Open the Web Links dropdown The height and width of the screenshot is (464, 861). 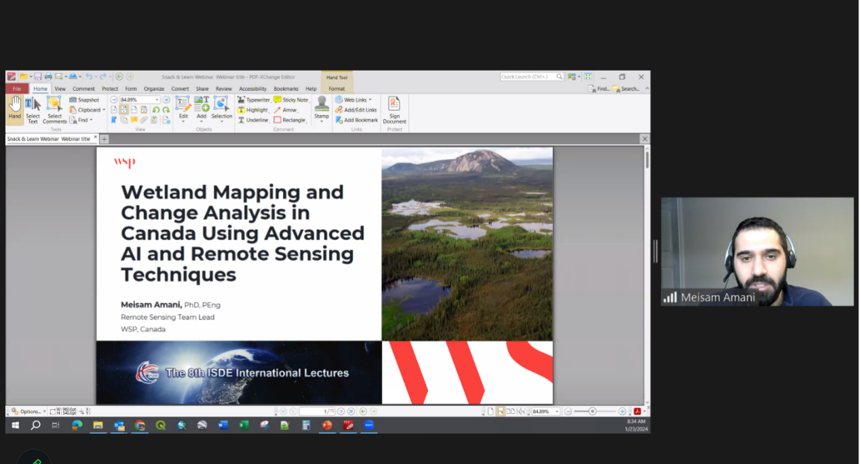pyautogui.click(x=353, y=100)
